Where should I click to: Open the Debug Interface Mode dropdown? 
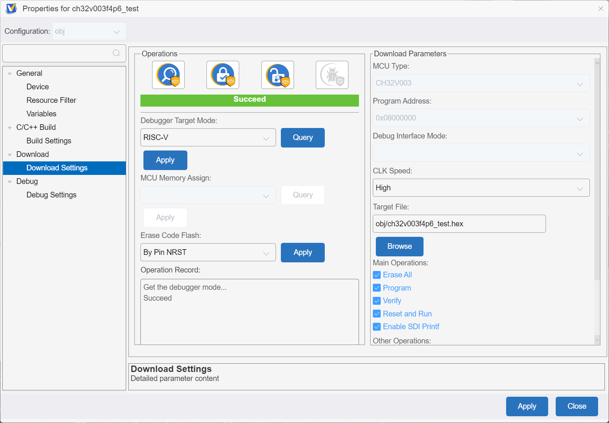point(481,153)
